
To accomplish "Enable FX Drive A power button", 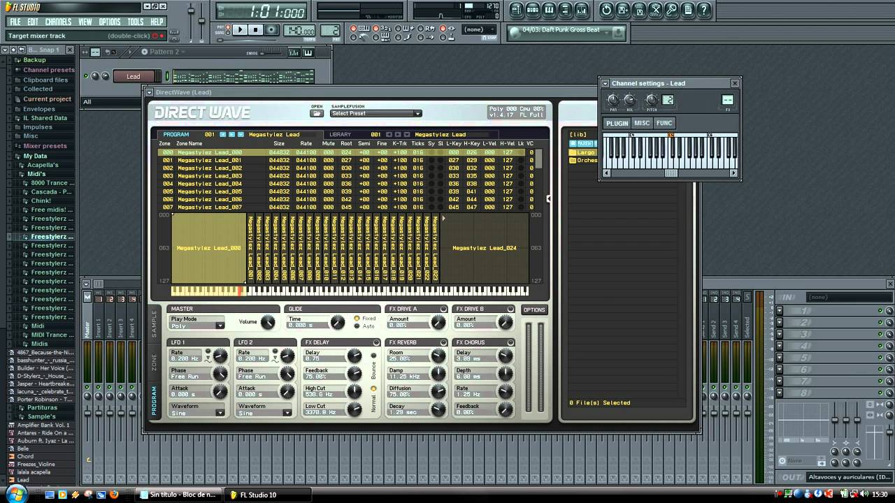I will [443, 309].
